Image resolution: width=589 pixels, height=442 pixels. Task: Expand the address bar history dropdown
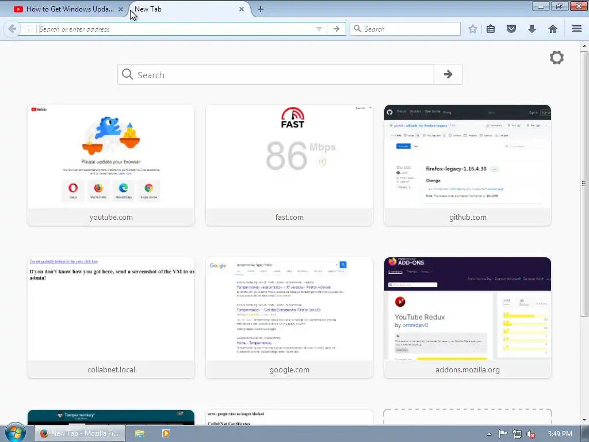coord(319,29)
